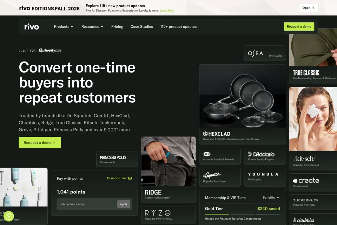Click the Chubbies logo card

pos(313,220)
